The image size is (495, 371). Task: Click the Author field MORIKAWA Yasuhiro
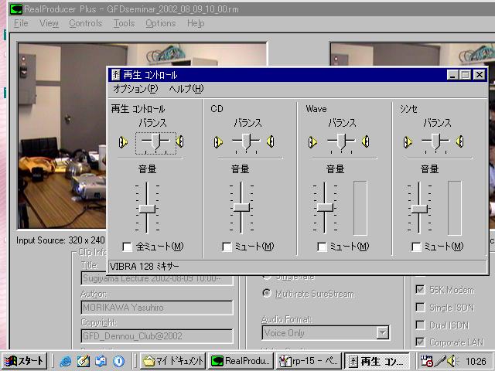click(157, 308)
